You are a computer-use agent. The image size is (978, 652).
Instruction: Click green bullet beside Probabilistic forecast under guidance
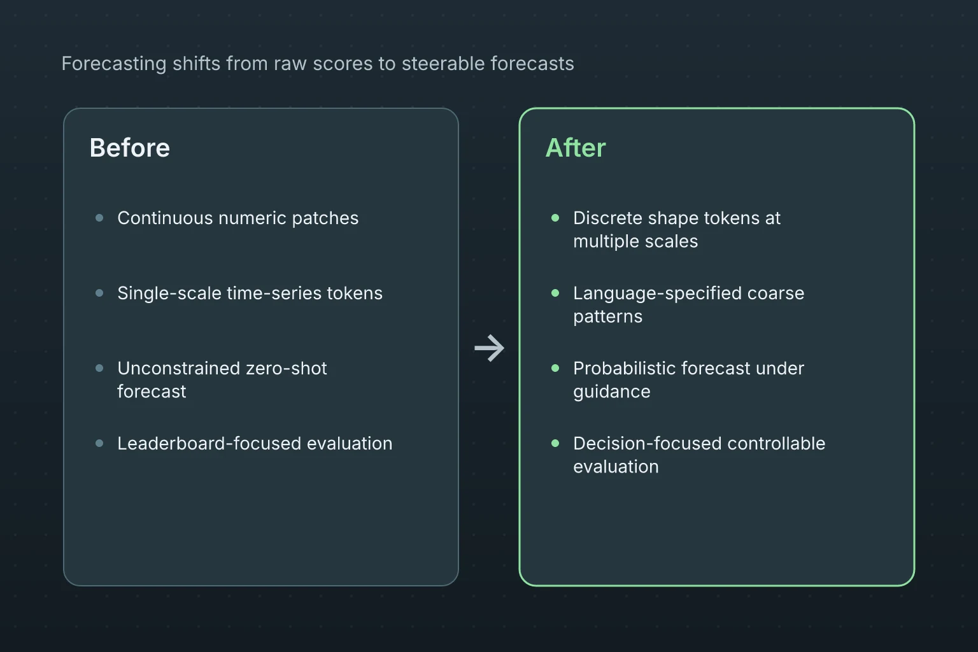555,368
